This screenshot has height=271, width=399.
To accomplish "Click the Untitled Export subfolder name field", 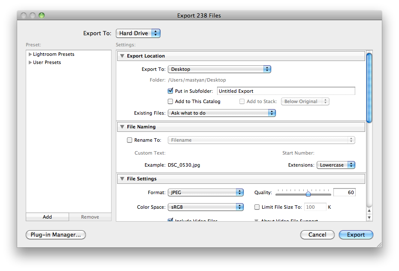I will (x=286, y=91).
